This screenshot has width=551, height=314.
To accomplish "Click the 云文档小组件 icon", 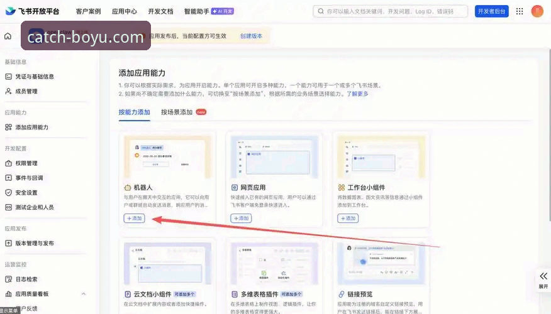I will [x=128, y=294].
